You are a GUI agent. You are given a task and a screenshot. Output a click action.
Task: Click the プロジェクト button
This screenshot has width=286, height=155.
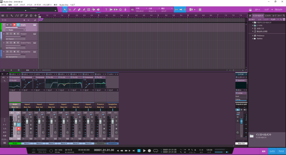point(278,10)
